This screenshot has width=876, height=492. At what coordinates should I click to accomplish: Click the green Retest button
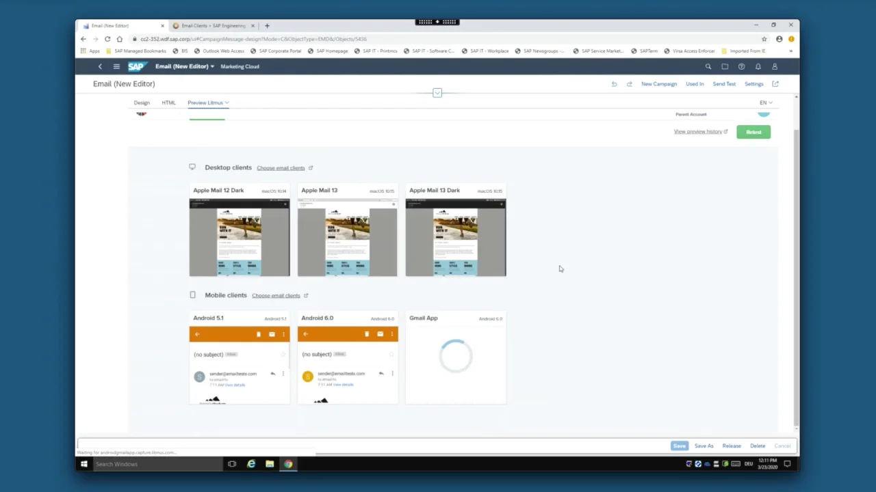(x=753, y=132)
